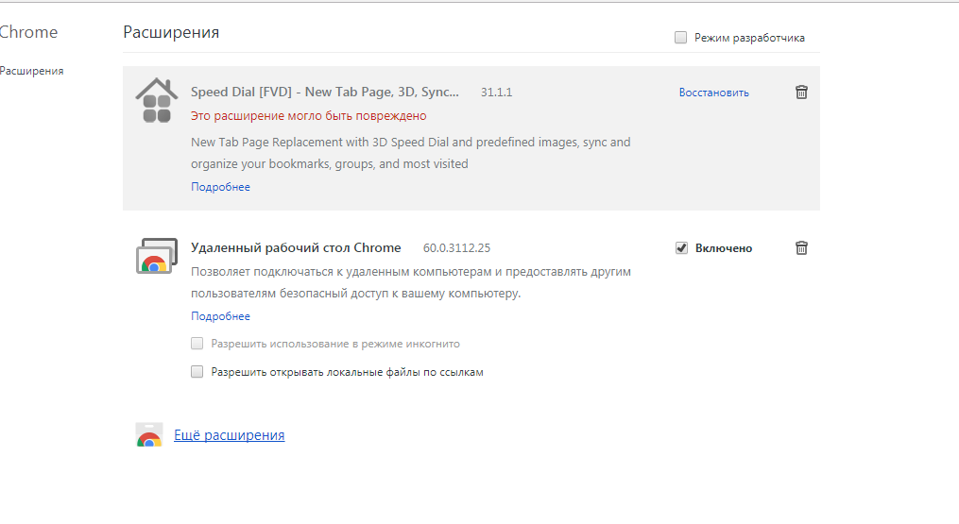Allow opening local files by links checkbox

pyautogui.click(x=197, y=372)
